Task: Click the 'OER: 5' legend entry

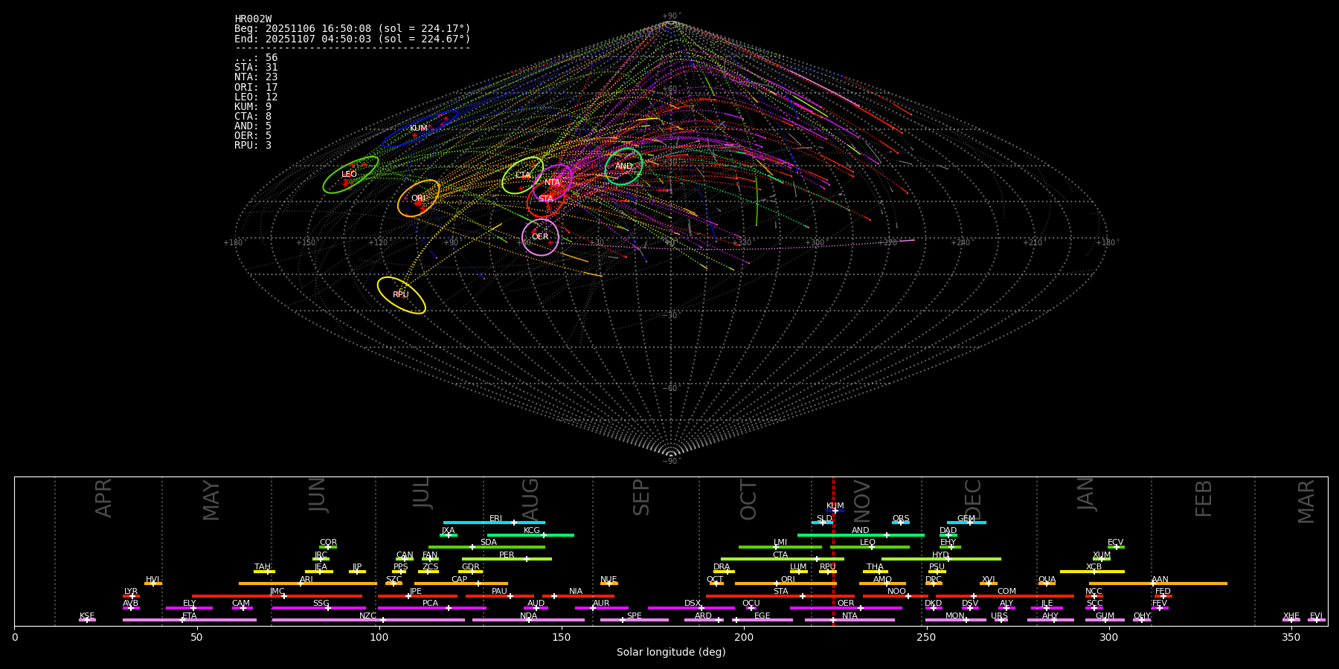Action: (253, 136)
